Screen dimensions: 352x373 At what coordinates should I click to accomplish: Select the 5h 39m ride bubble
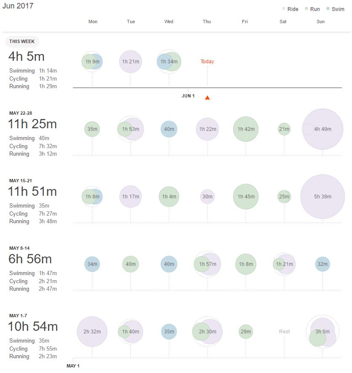coord(322,197)
